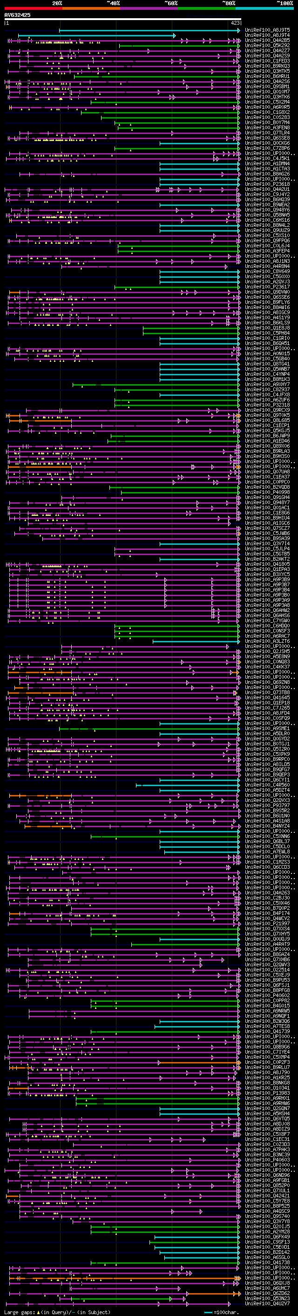Open hit UniRef100_C5XS10
Viewport: 298px width, 1316px height.
(267, 235)
